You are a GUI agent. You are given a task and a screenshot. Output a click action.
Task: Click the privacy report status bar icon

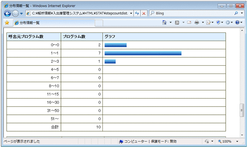(x=207, y=141)
